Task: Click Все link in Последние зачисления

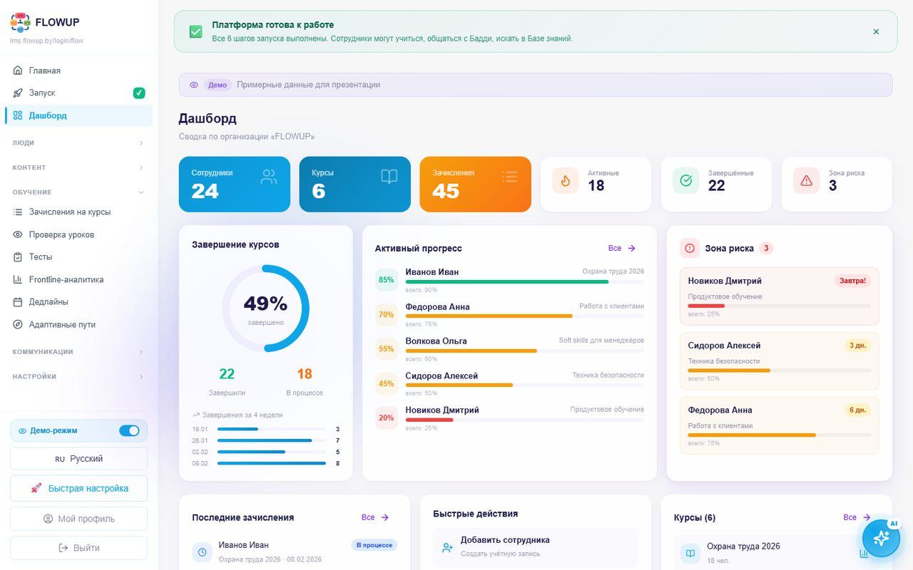Action: click(x=374, y=517)
